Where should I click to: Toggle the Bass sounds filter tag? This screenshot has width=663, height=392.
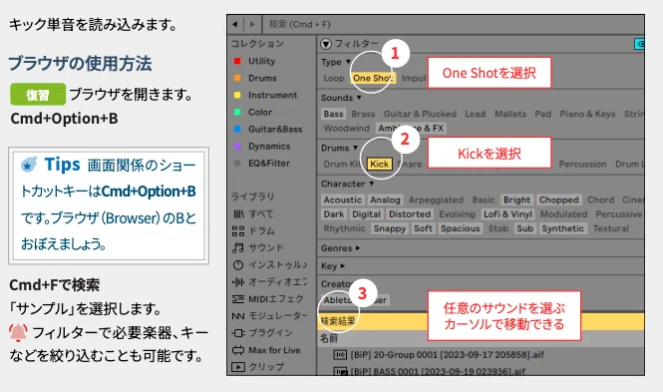click(x=334, y=114)
